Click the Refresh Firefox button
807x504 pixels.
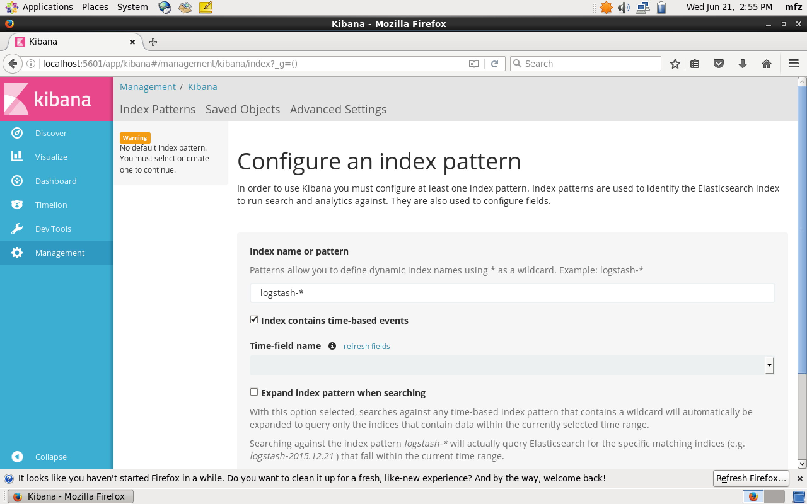751,478
